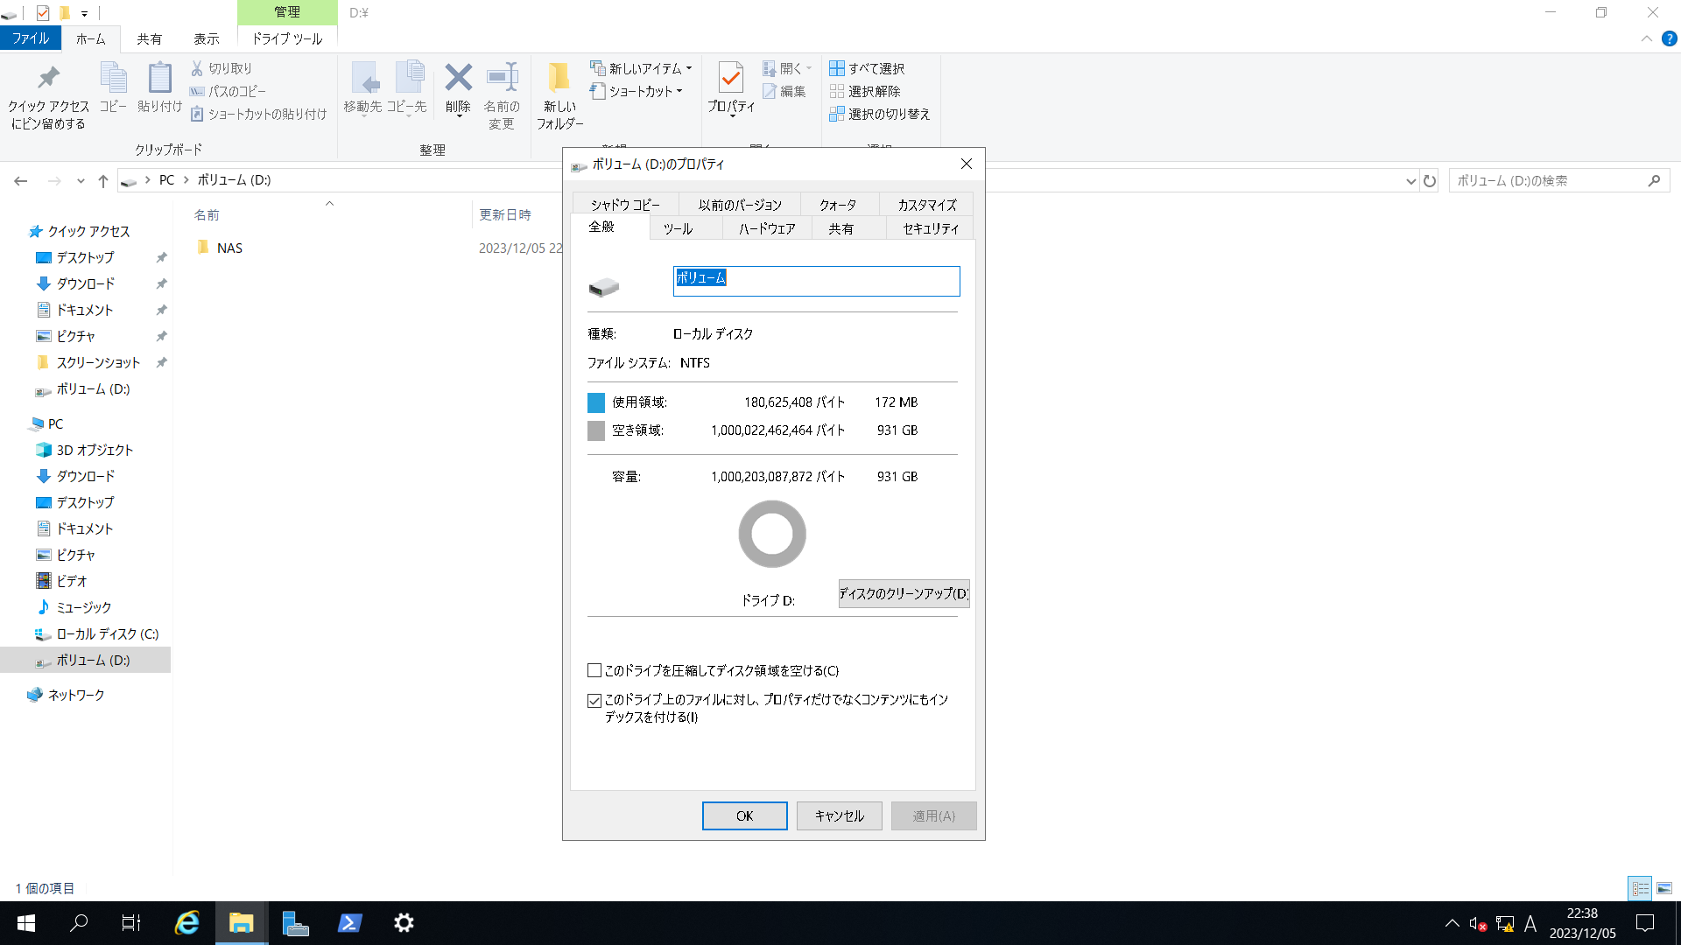
Task: Uncheck the index file contents checkbox
Action: [594, 701]
